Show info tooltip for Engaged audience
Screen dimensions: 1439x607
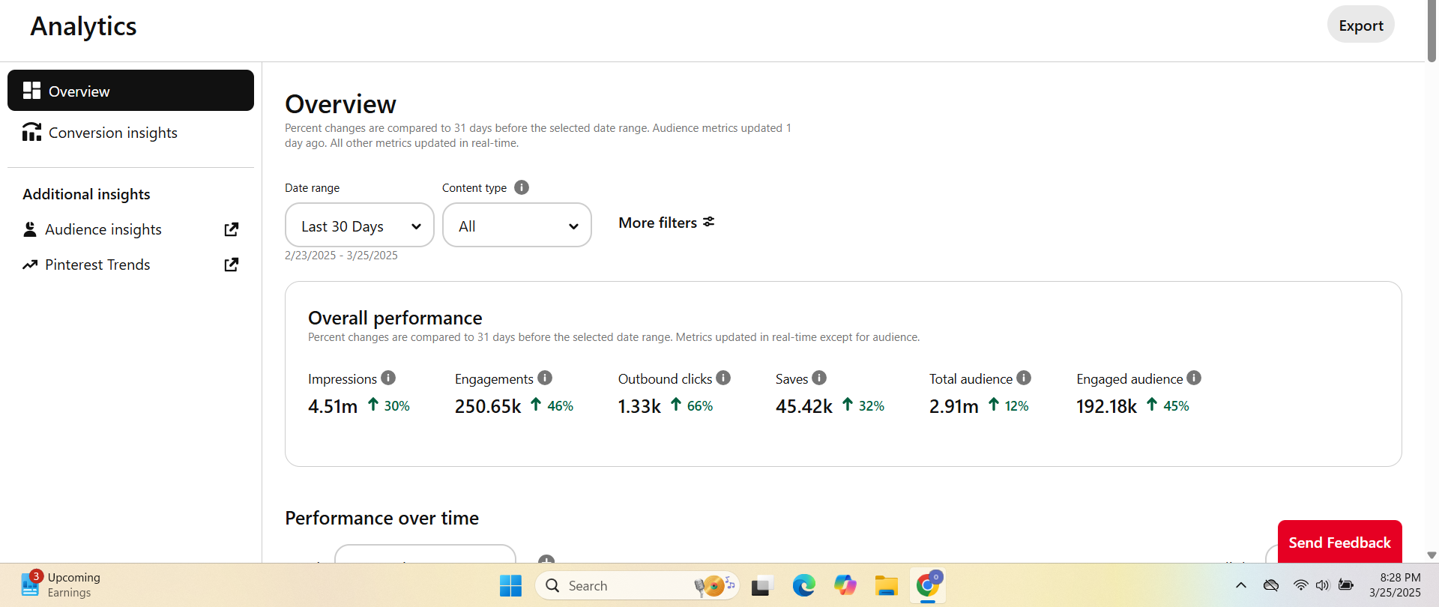tap(1194, 378)
